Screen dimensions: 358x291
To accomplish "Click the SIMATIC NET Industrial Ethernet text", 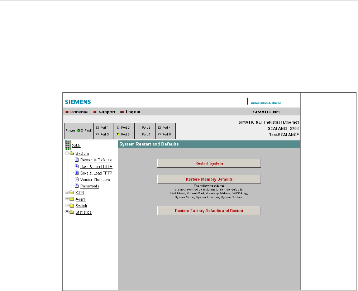I will [269, 122].
